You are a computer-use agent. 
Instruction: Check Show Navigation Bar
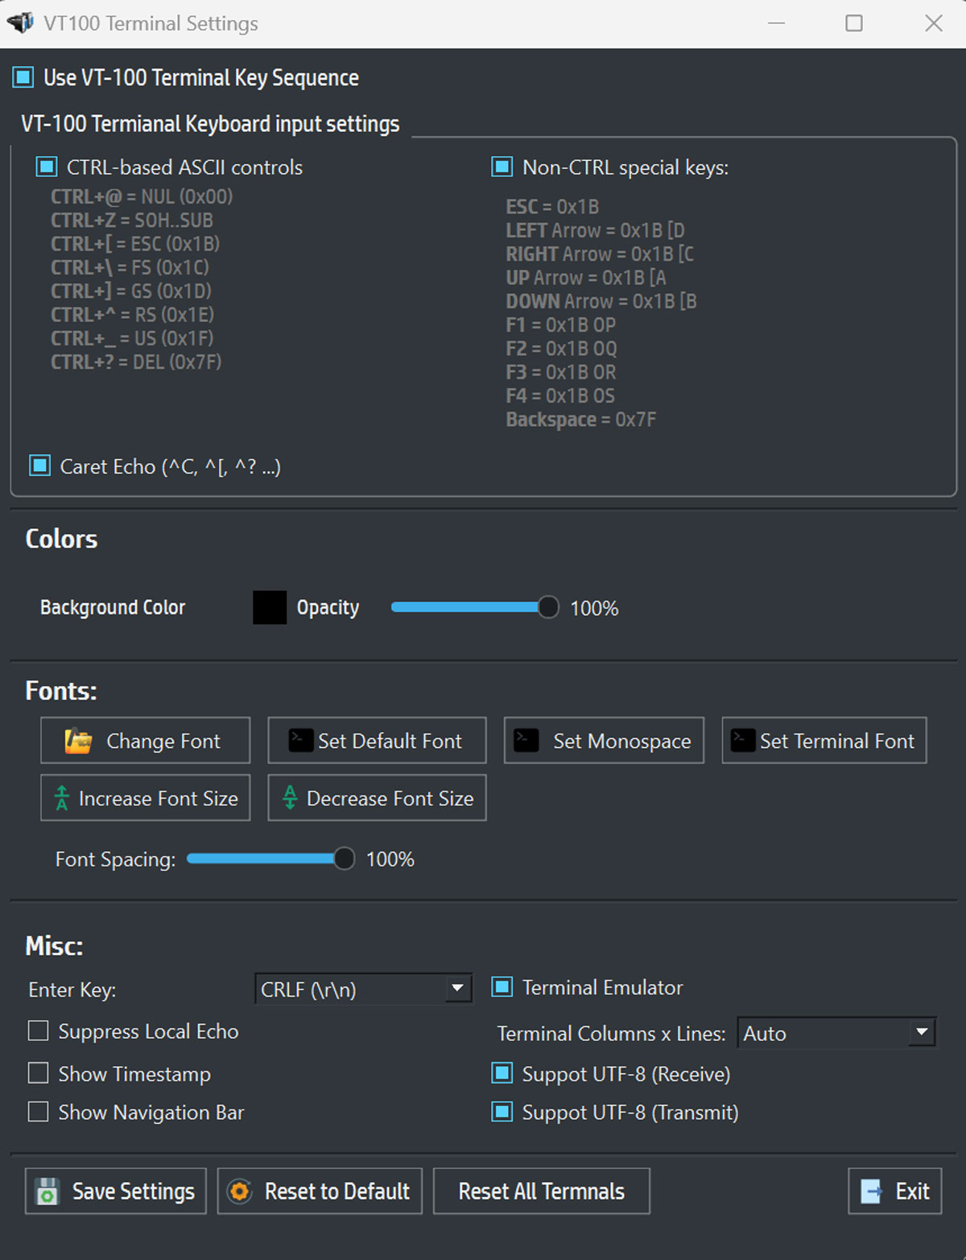pyautogui.click(x=38, y=1112)
